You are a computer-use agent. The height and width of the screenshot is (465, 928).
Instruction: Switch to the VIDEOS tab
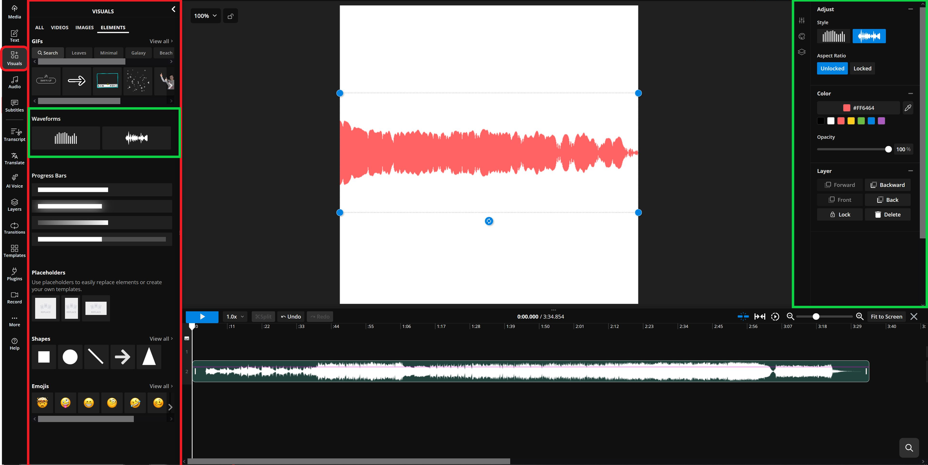pos(59,27)
